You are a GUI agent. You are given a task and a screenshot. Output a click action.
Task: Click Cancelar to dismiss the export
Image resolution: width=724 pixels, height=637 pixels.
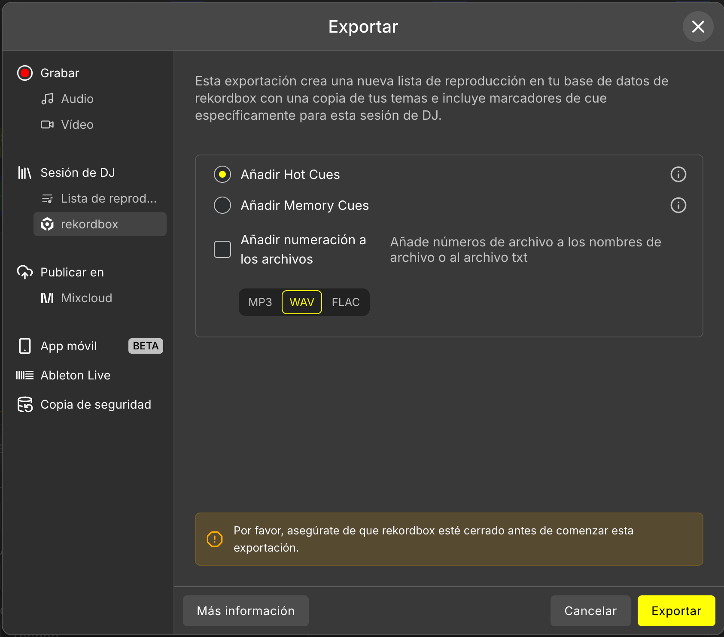tap(590, 610)
